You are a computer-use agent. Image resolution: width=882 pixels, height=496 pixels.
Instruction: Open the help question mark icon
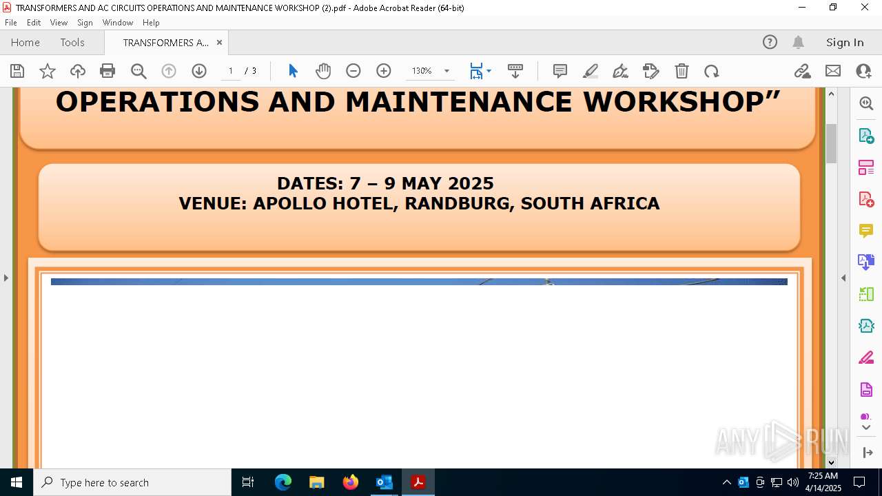tap(770, 43)
